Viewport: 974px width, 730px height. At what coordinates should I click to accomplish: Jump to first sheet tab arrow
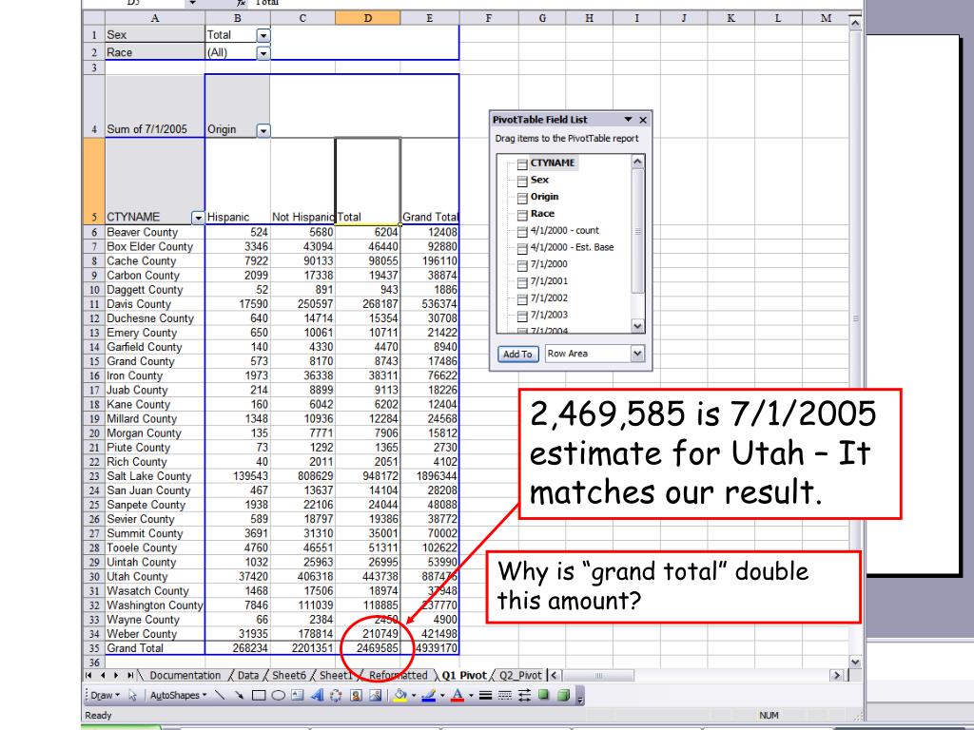tap(88, 675)
